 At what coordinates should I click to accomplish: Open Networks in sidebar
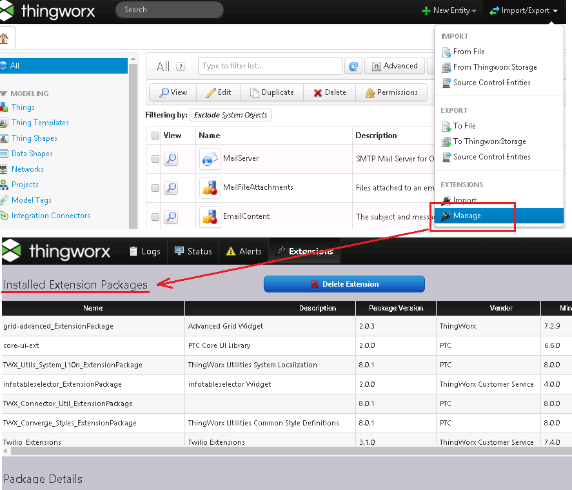click(27, 169)
